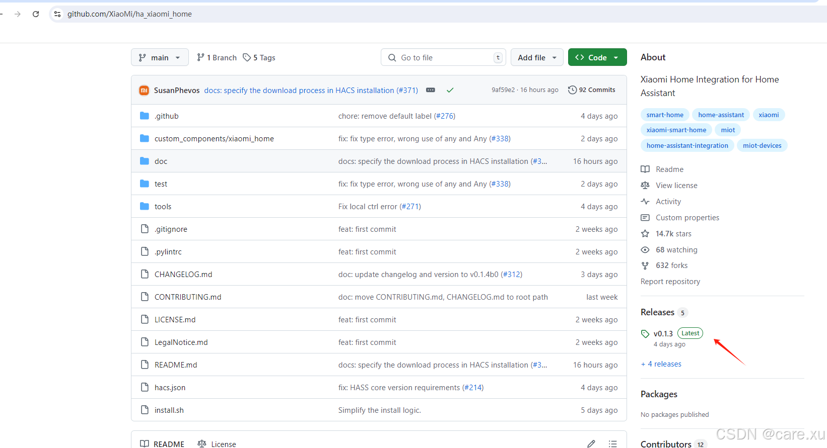Select the miot-devices topic tag

point(762,145)
